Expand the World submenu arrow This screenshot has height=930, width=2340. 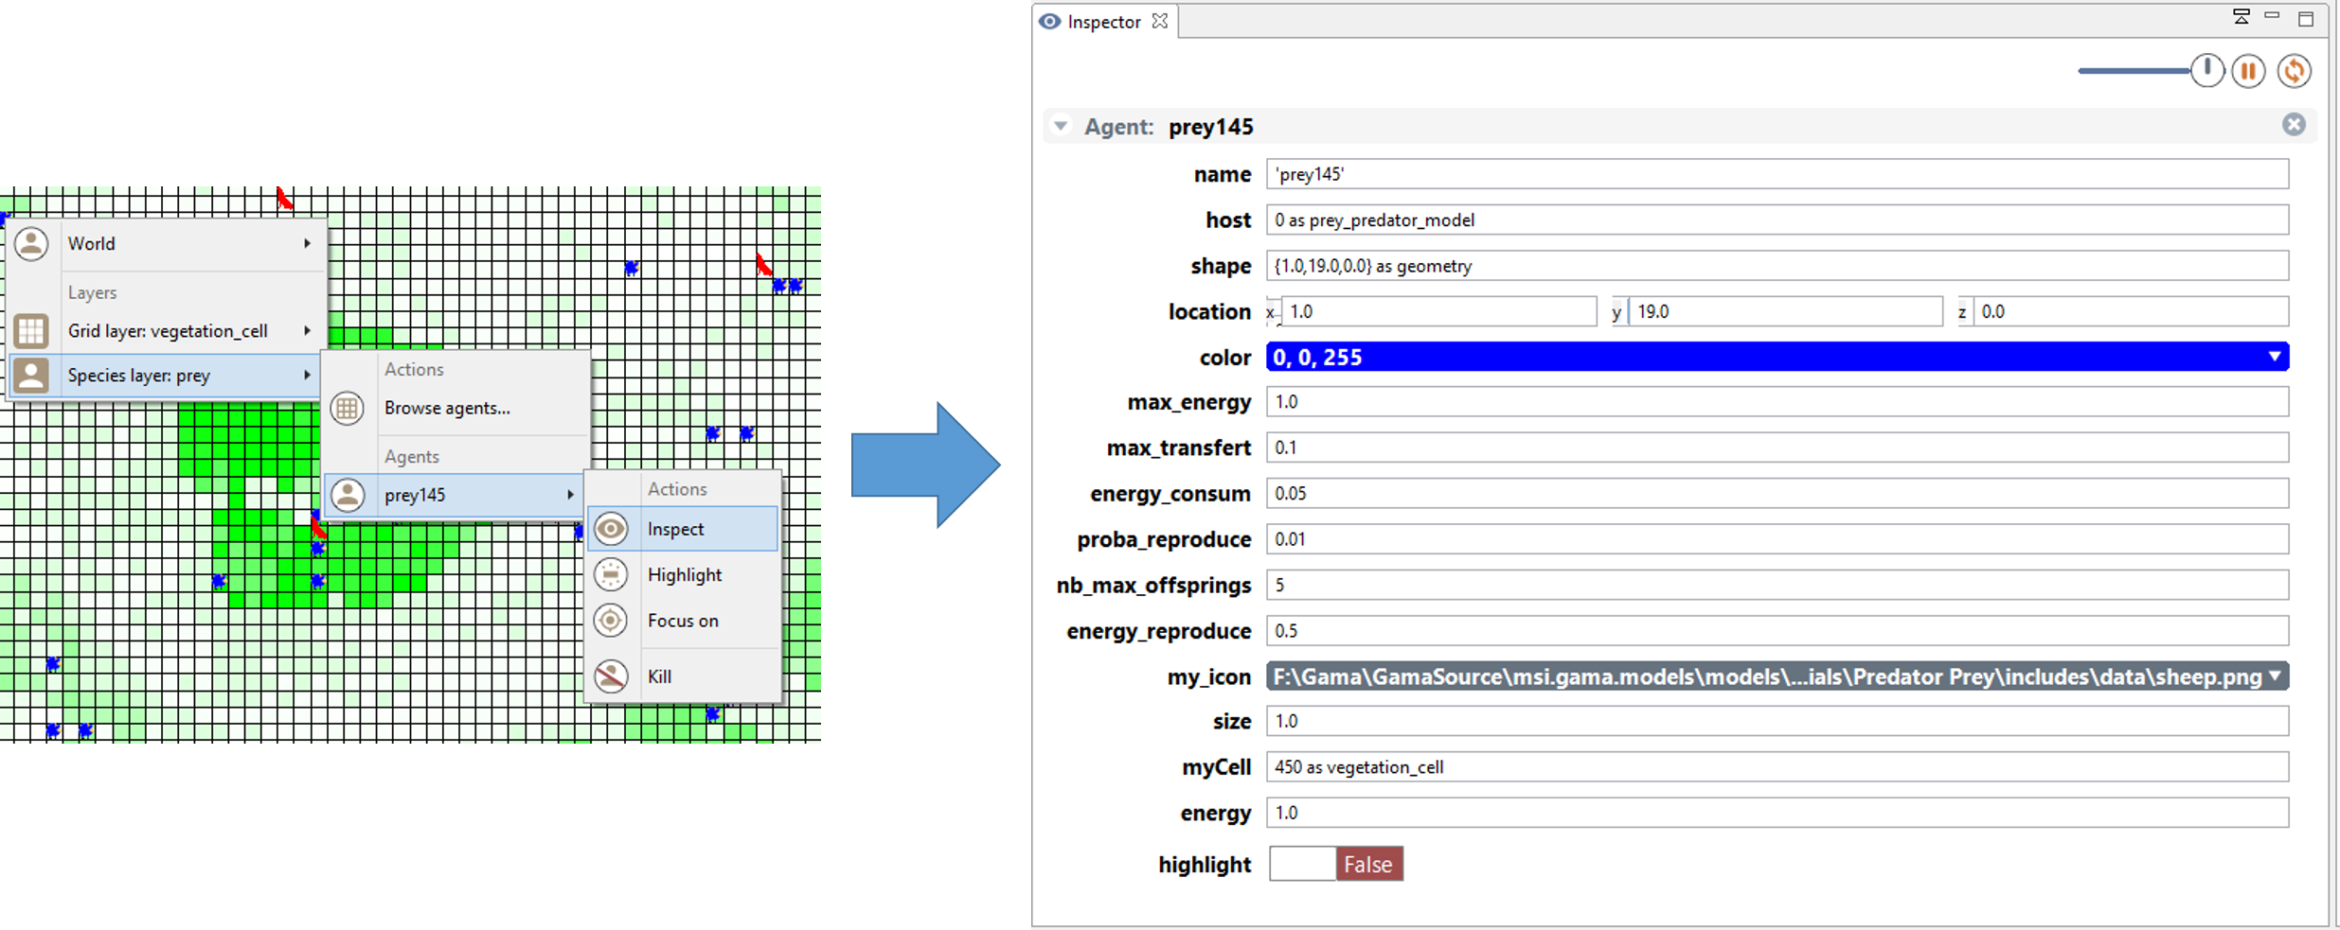[x=307, y=243]
